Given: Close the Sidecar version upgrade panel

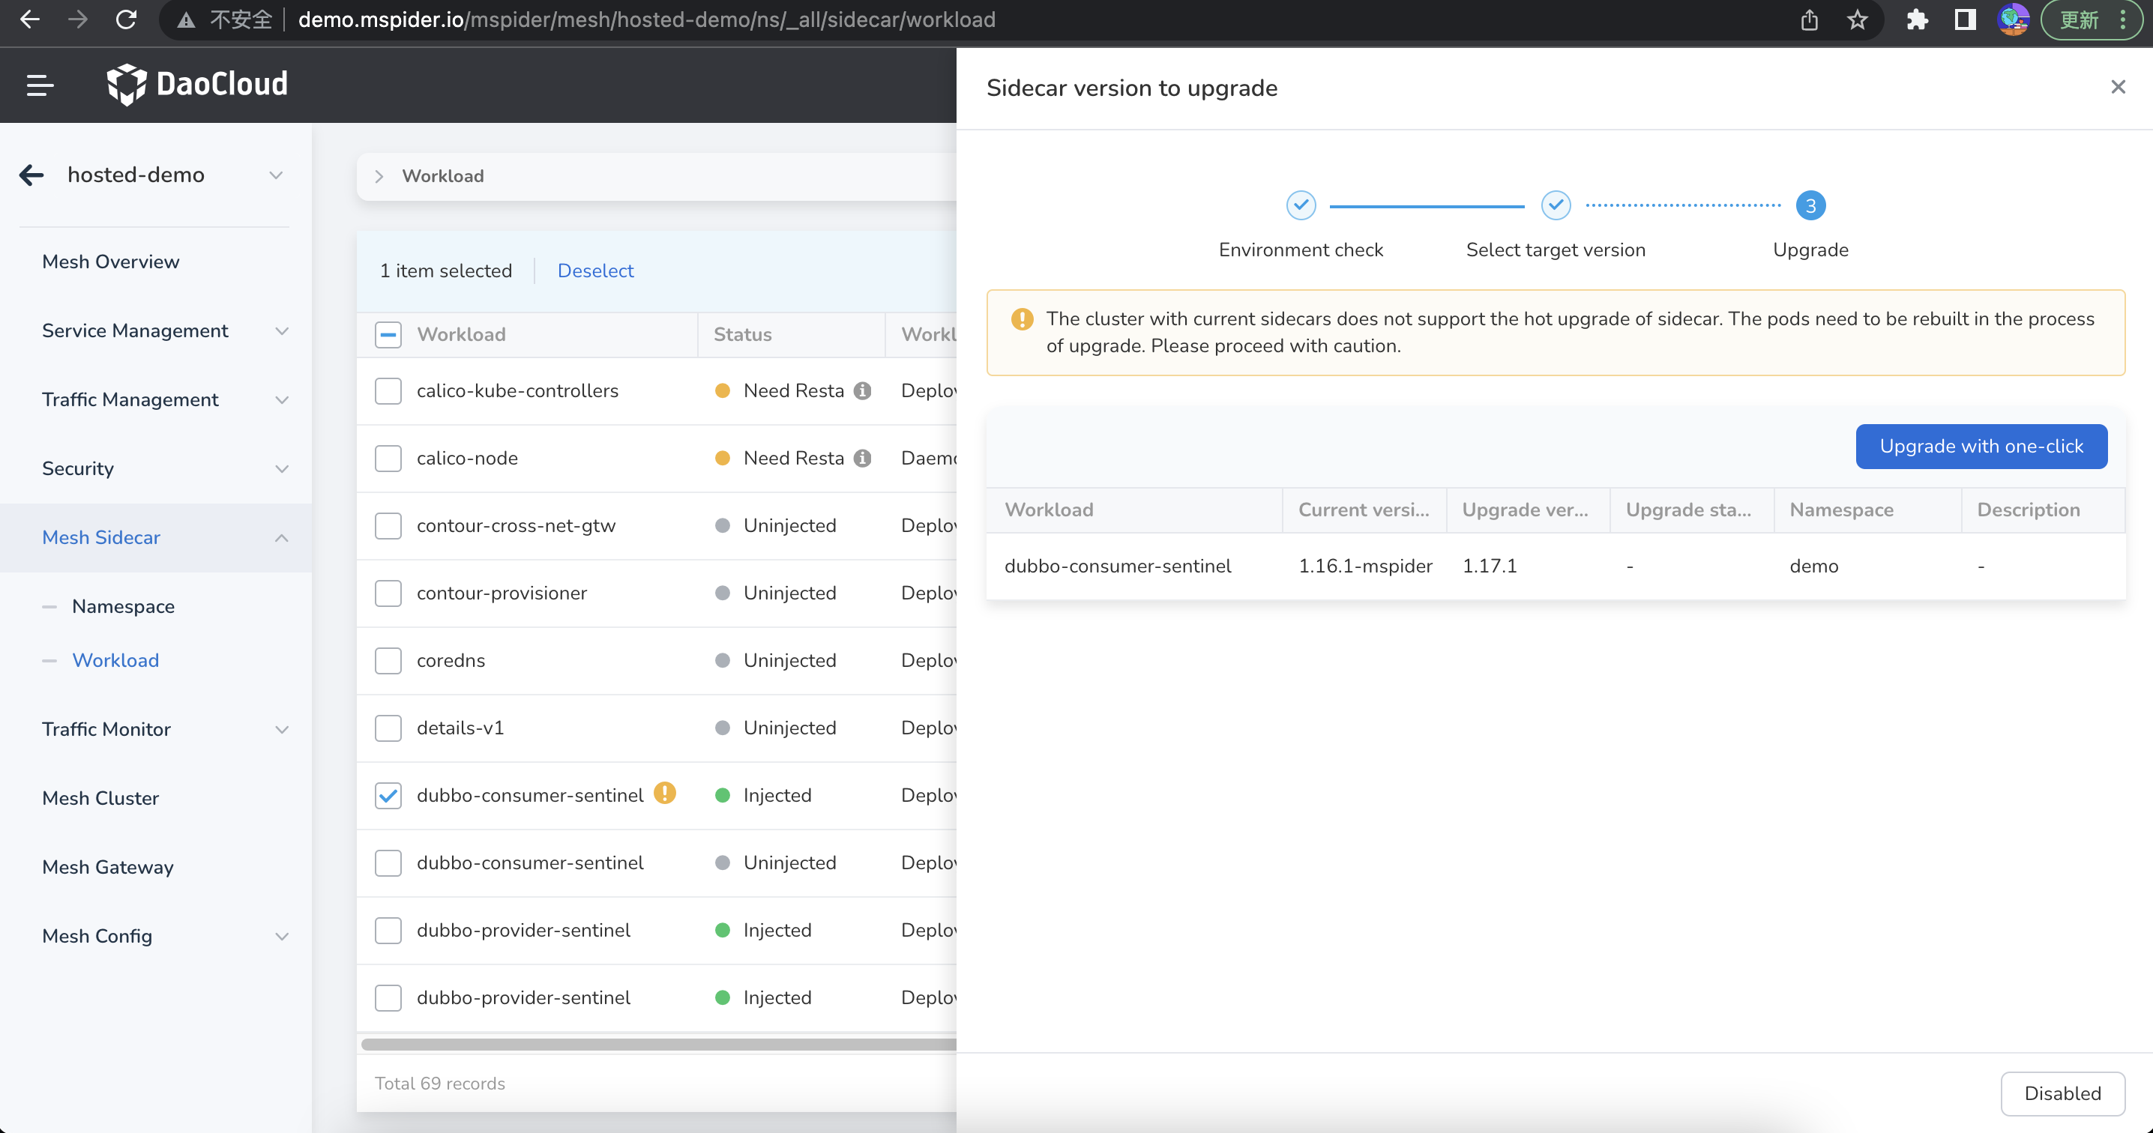Looking at the screenshot, I should [2118, 87].
